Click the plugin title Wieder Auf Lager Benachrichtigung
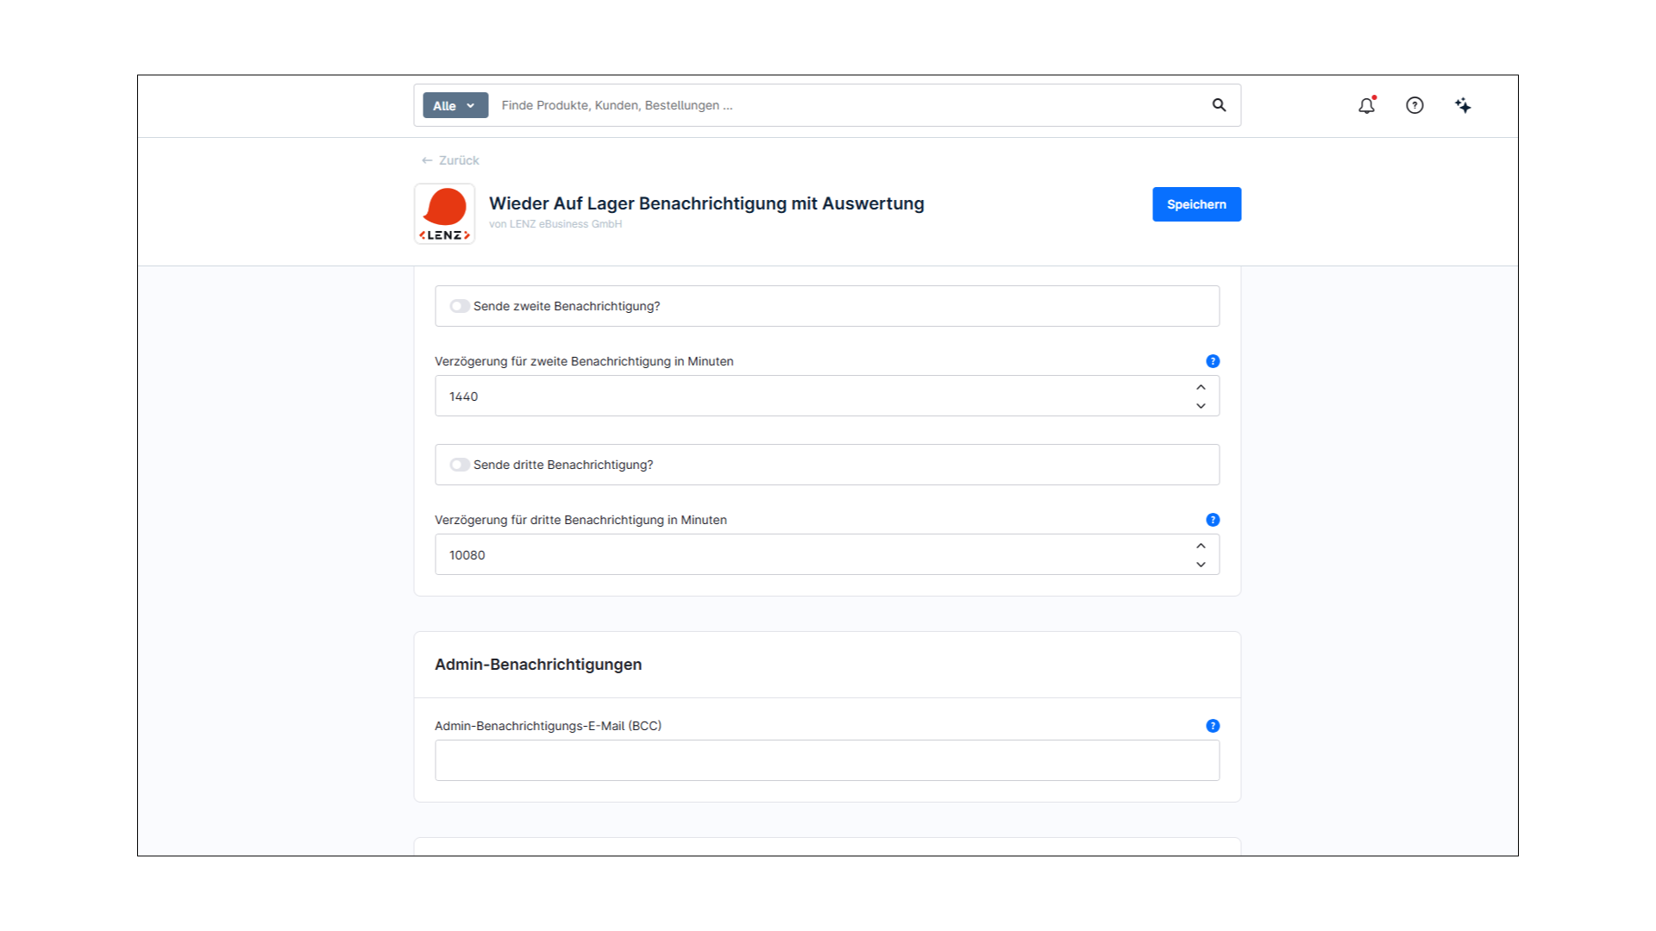The height and width of the screenshot is (931, 1656). pyautogui.click(x=706, y=203)
